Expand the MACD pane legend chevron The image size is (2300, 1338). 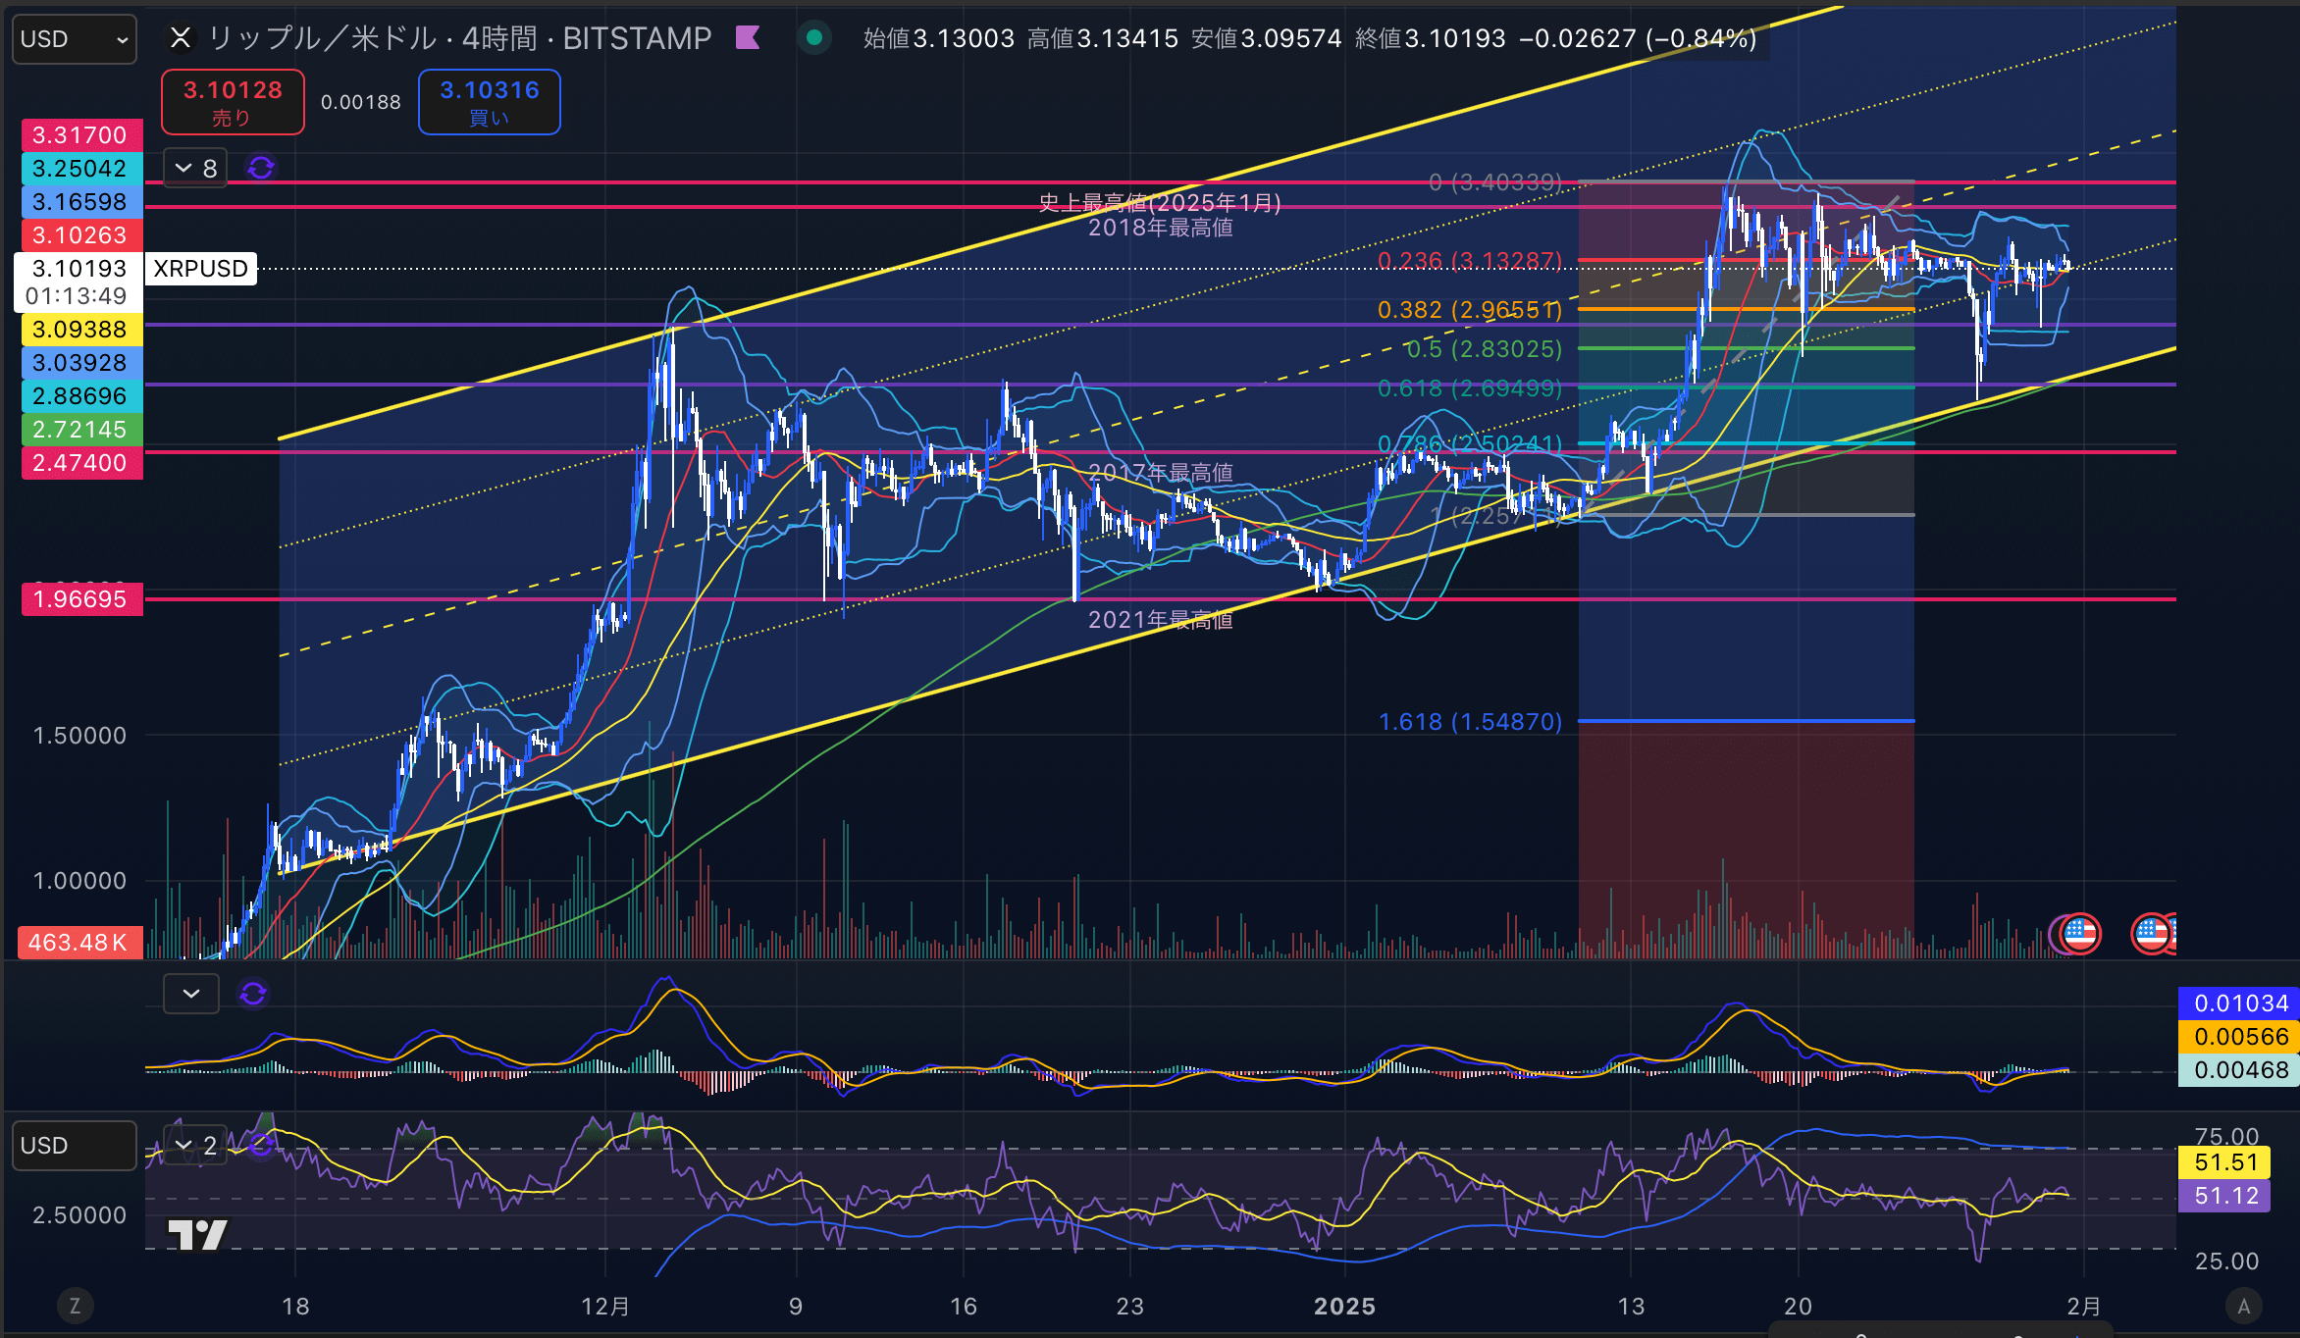click(191, 994)
